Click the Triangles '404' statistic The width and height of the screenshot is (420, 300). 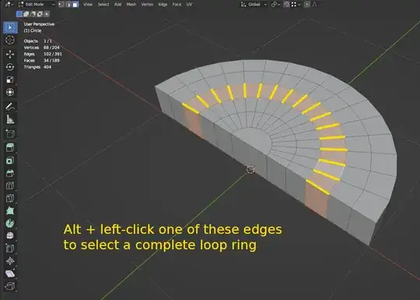47,67
